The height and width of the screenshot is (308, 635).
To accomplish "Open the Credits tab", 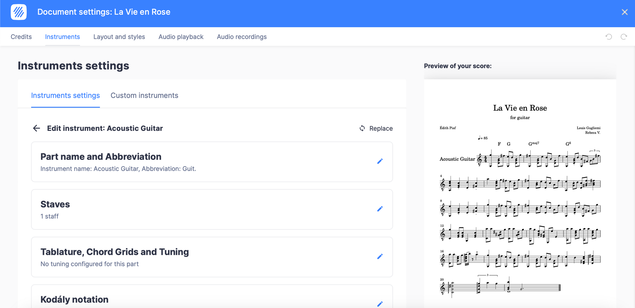I will point(21,37).
